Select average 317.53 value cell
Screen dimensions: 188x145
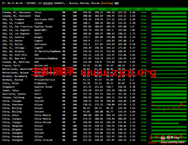(x=99, y=94)
